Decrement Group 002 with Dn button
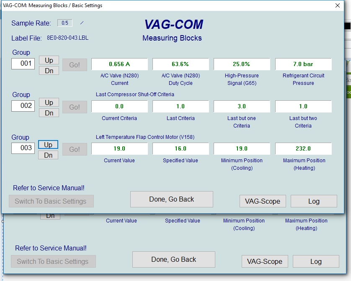This screenshot has width=351, height=281. [49, 113]
